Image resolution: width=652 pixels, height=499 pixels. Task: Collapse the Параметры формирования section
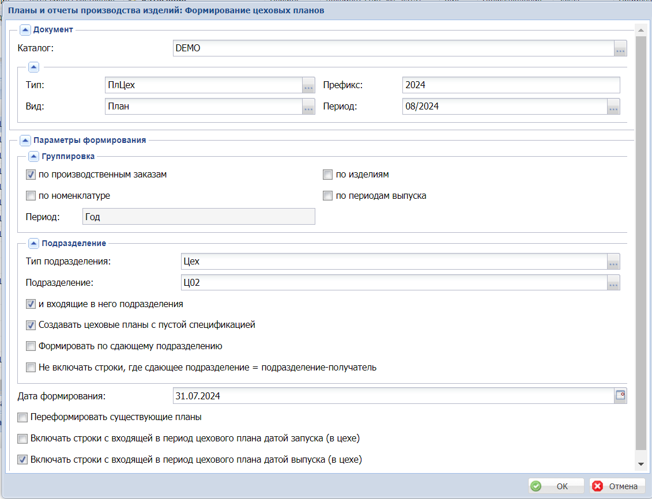tap(25, 139)
